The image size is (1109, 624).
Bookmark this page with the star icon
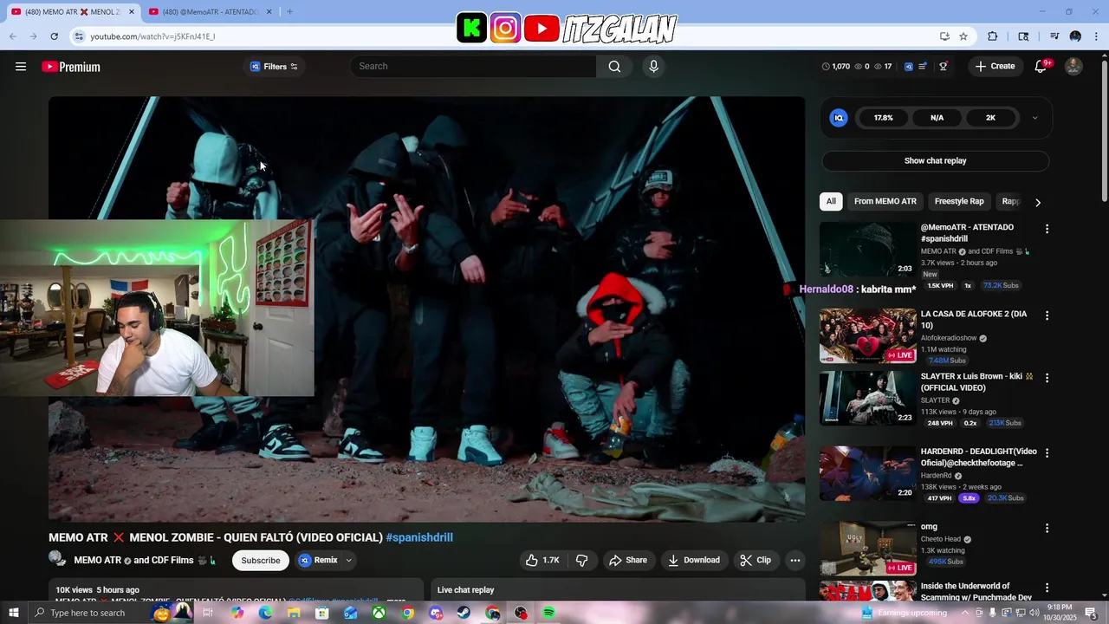(x=963, y=36)
